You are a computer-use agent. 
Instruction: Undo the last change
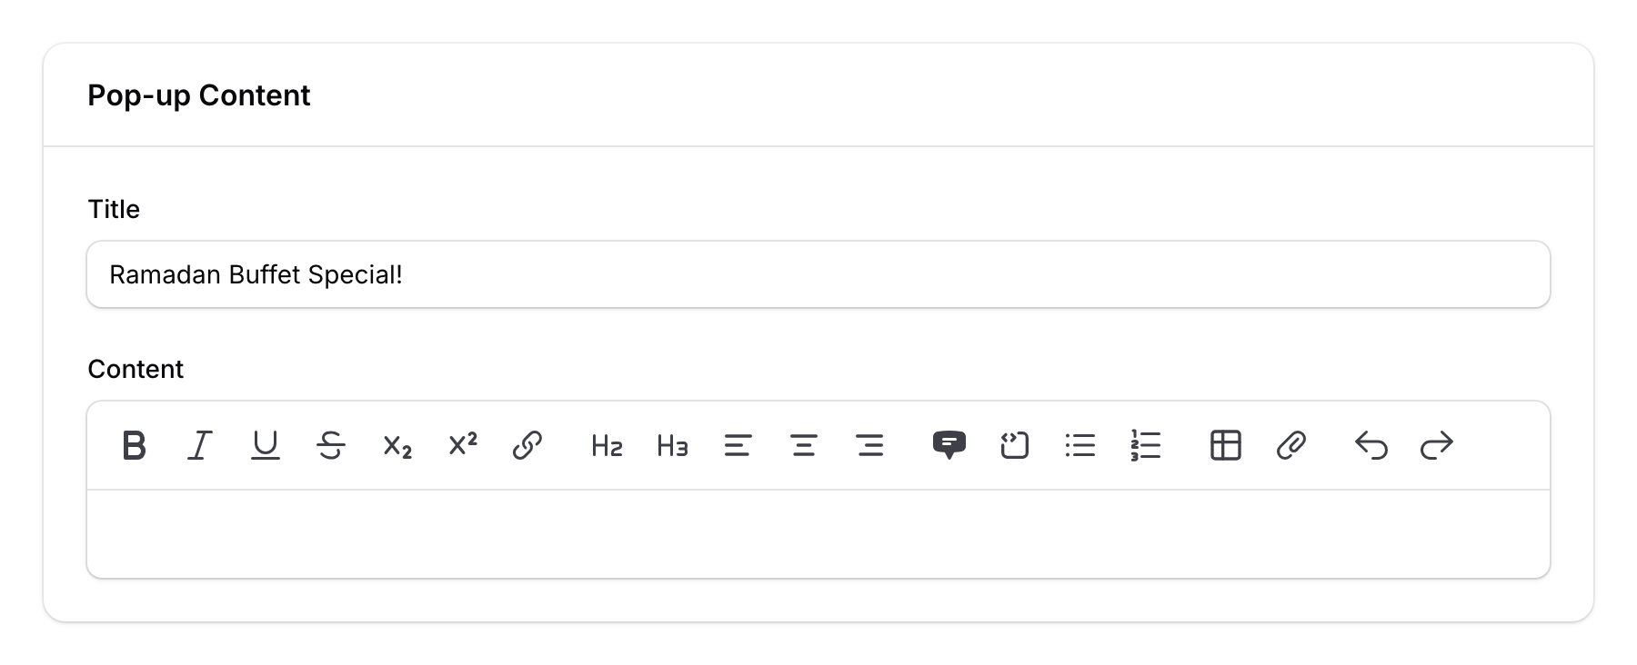[x=1372, y=445]
